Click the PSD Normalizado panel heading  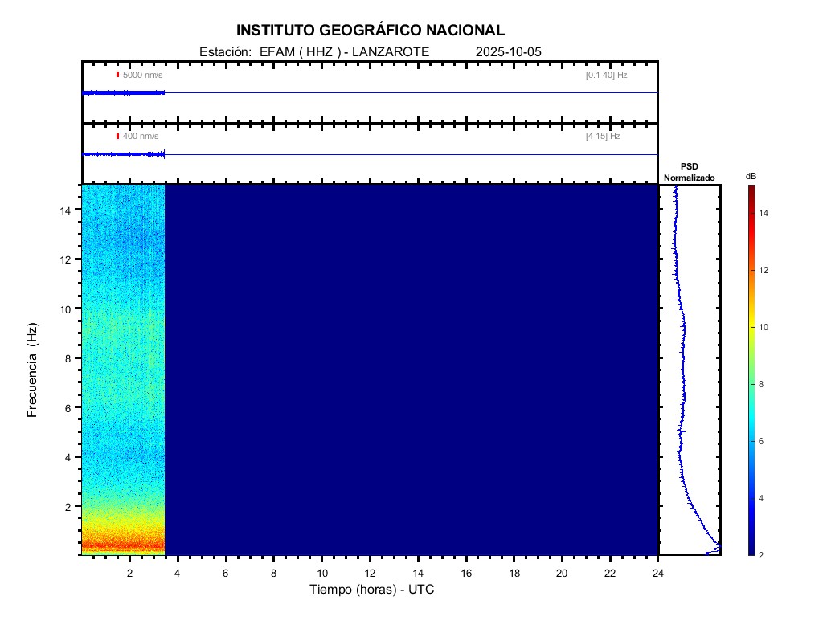(689, 172)
